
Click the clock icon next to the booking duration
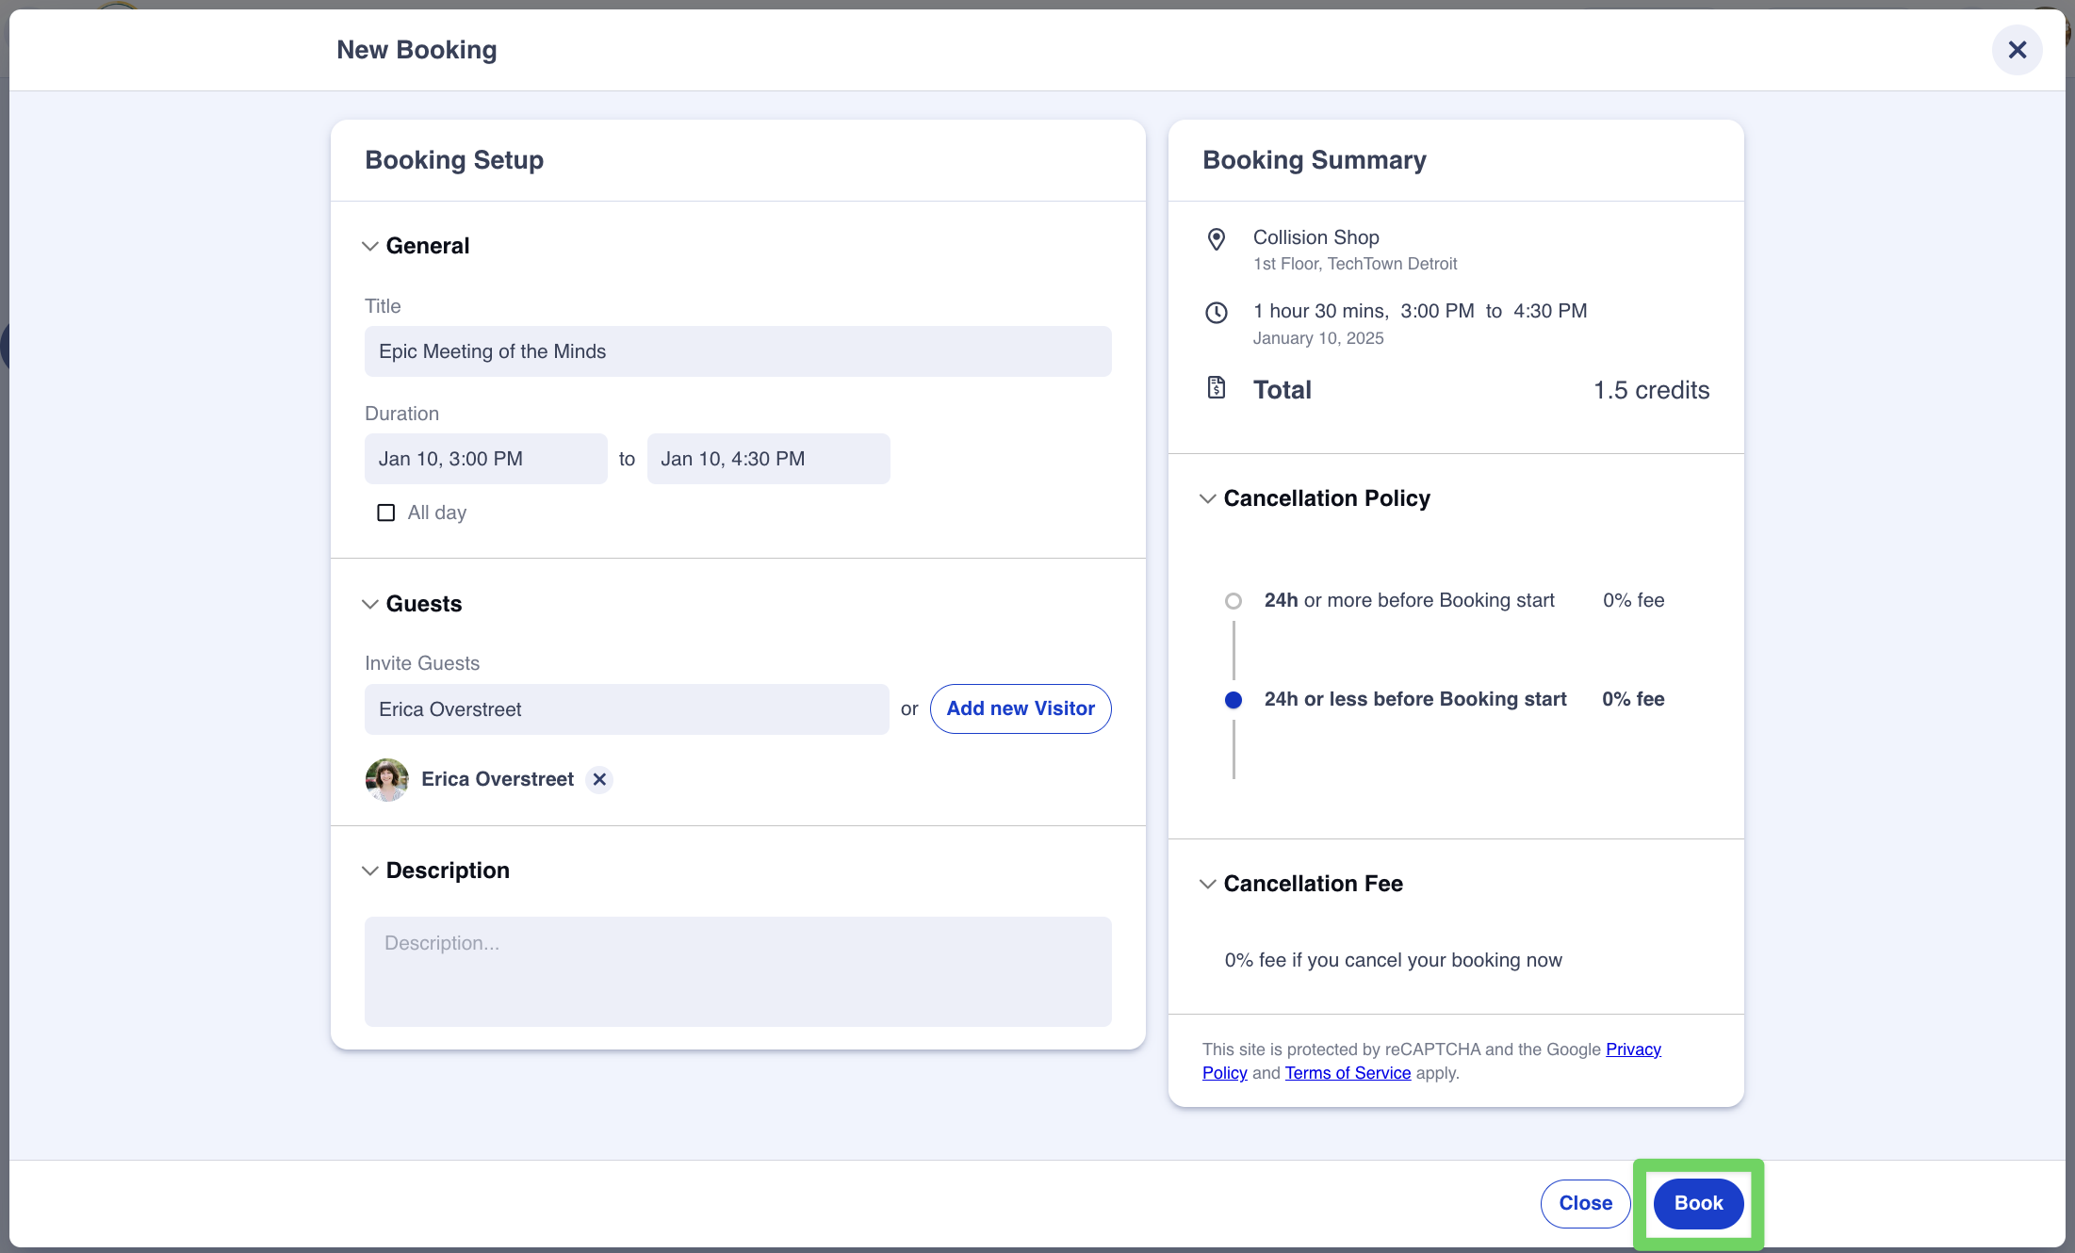[x=1217, y=313]
